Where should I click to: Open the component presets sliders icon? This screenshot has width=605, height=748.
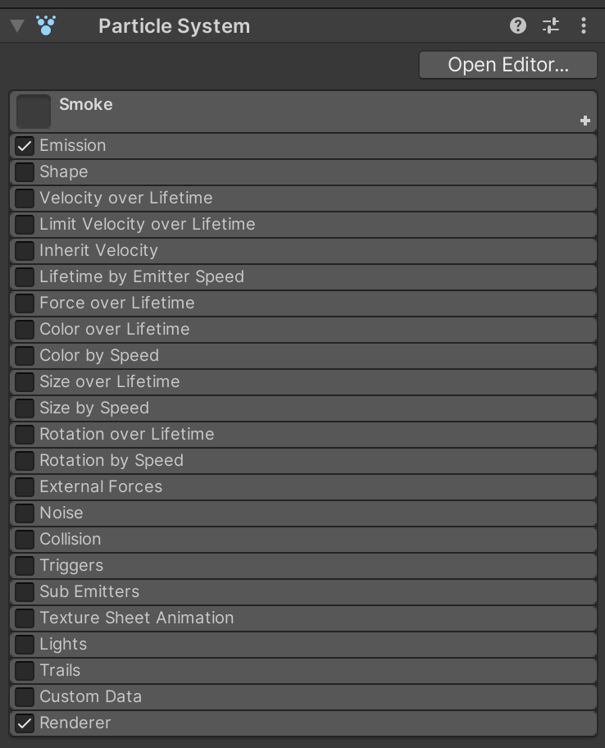pos(551,25)
